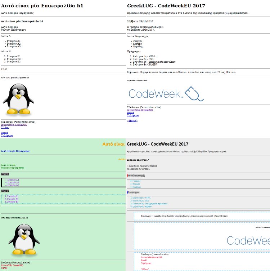This screenshot has height=271, width=270.
Task: Click 'Τηλέφωνο' link on white penguin page
Action: coord(7,135)
